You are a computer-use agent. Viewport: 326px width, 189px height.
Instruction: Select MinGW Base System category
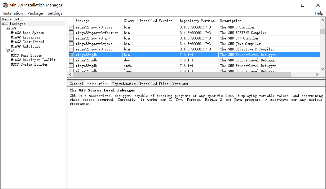[27, 33]
